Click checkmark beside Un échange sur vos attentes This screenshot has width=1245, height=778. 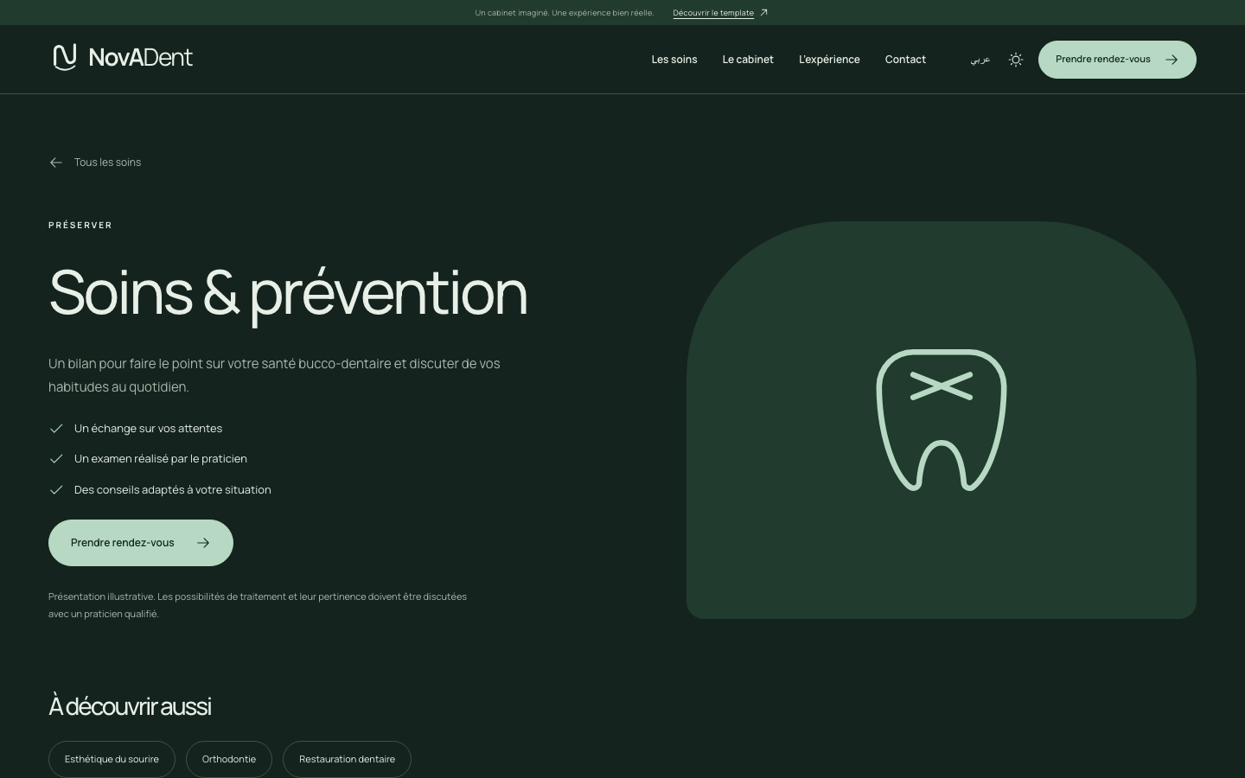point(56,429)
